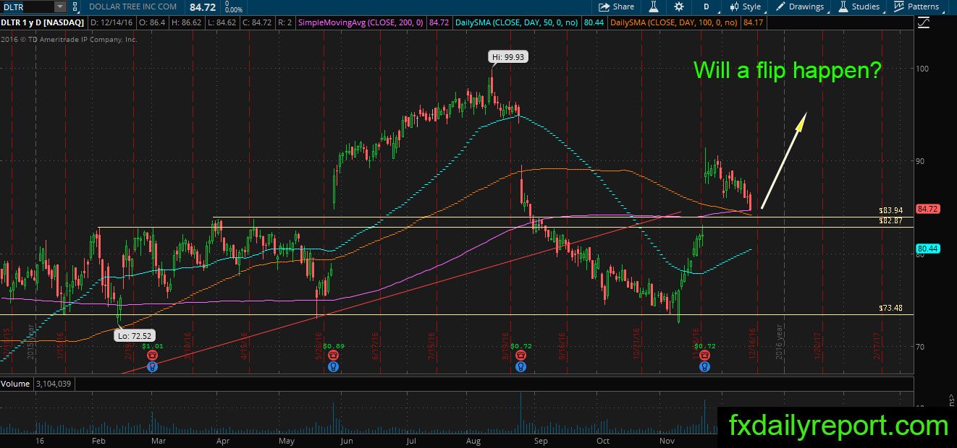Click the DLTR symbol input field
Viewport: 957px width, 448px height.
click(x=27, y=7)
